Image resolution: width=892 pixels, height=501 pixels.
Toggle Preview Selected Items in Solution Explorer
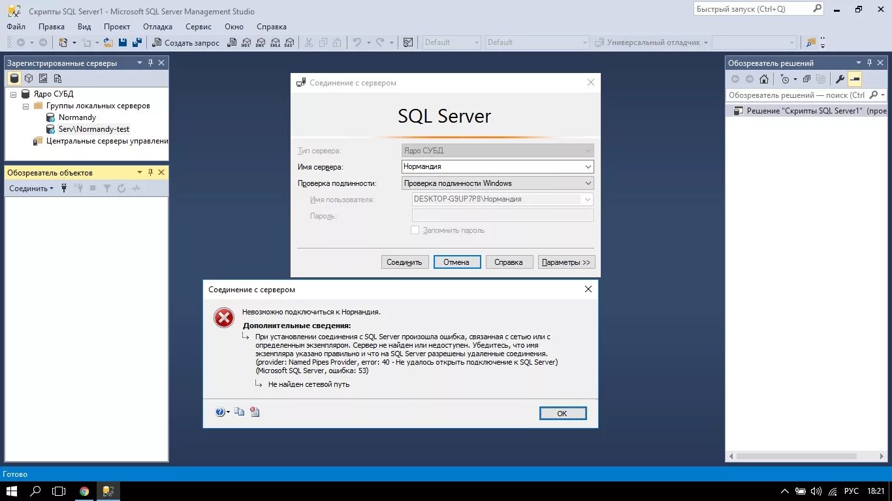pos(855,79)
